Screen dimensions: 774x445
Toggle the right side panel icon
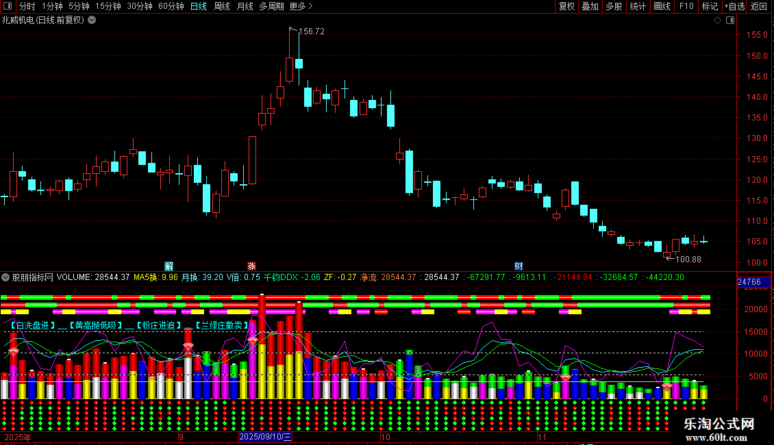tap(730, 21)
